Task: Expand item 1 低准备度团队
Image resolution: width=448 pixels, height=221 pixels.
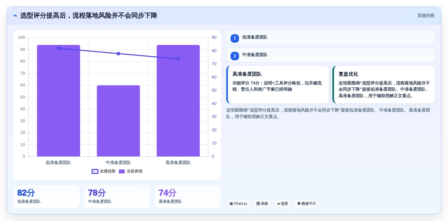Action: (331, 37)
